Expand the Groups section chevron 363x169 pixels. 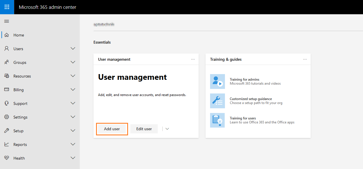point(73,62)
